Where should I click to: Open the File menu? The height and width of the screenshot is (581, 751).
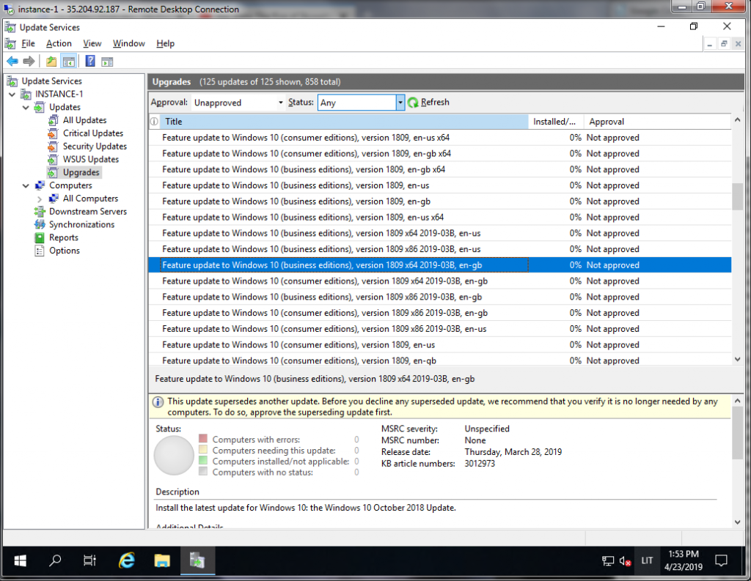29,43
